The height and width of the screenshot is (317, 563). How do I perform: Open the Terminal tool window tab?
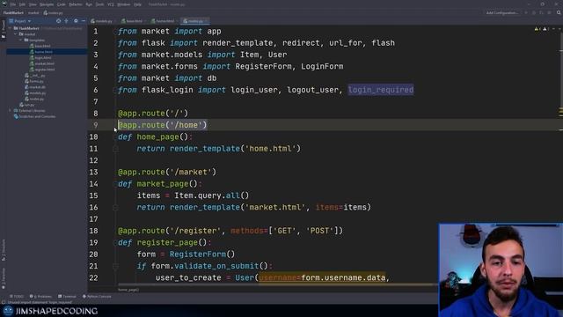pos(67,297)
